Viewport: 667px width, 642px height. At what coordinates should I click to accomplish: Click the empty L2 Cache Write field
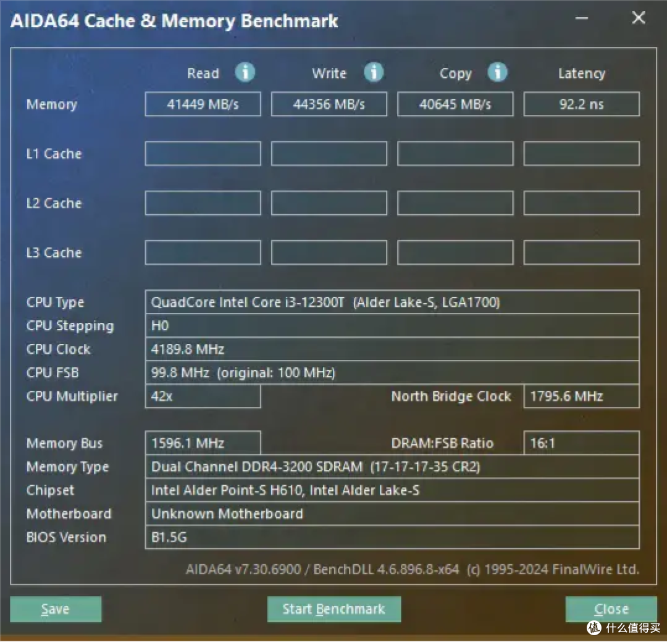point(329,203)
